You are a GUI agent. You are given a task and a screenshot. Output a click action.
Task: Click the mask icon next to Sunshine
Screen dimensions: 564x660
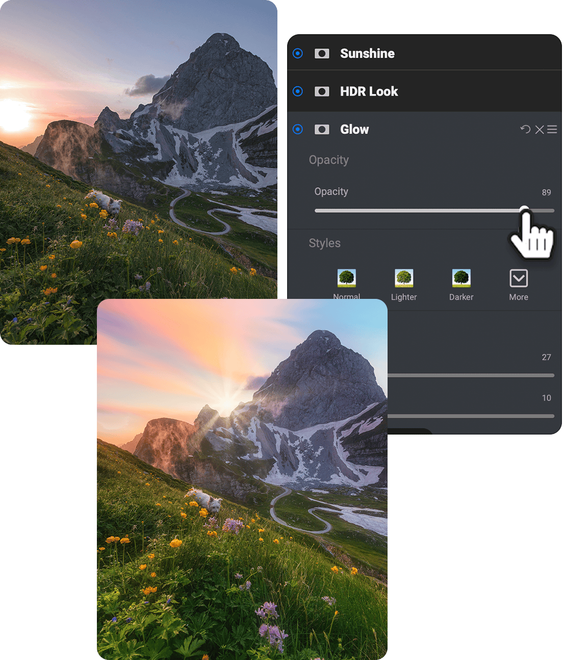[x=322, y=53]
